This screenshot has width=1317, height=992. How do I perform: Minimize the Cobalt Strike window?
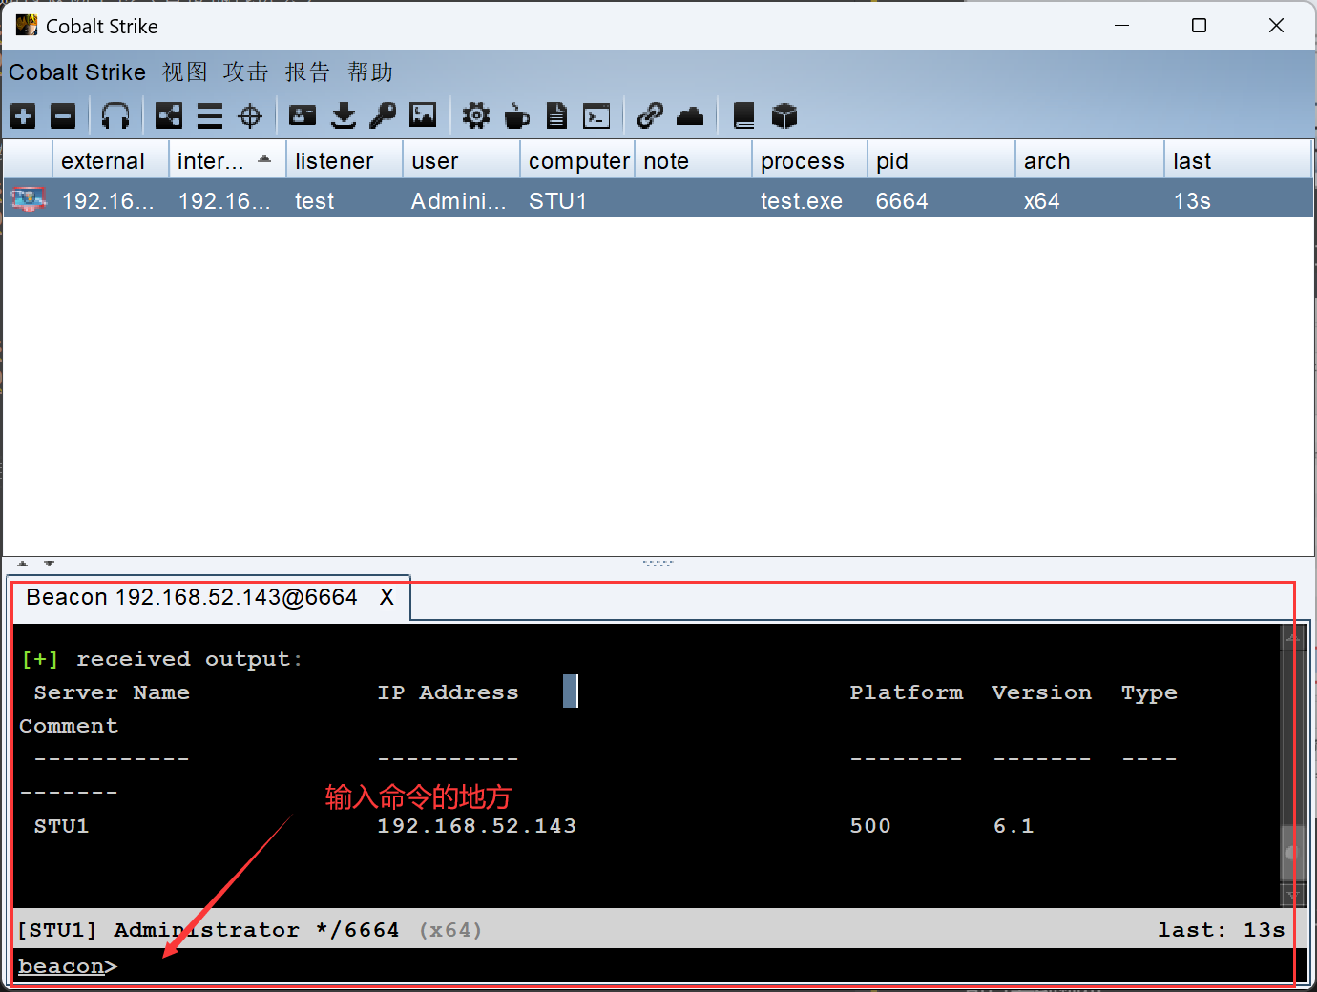1122,26
